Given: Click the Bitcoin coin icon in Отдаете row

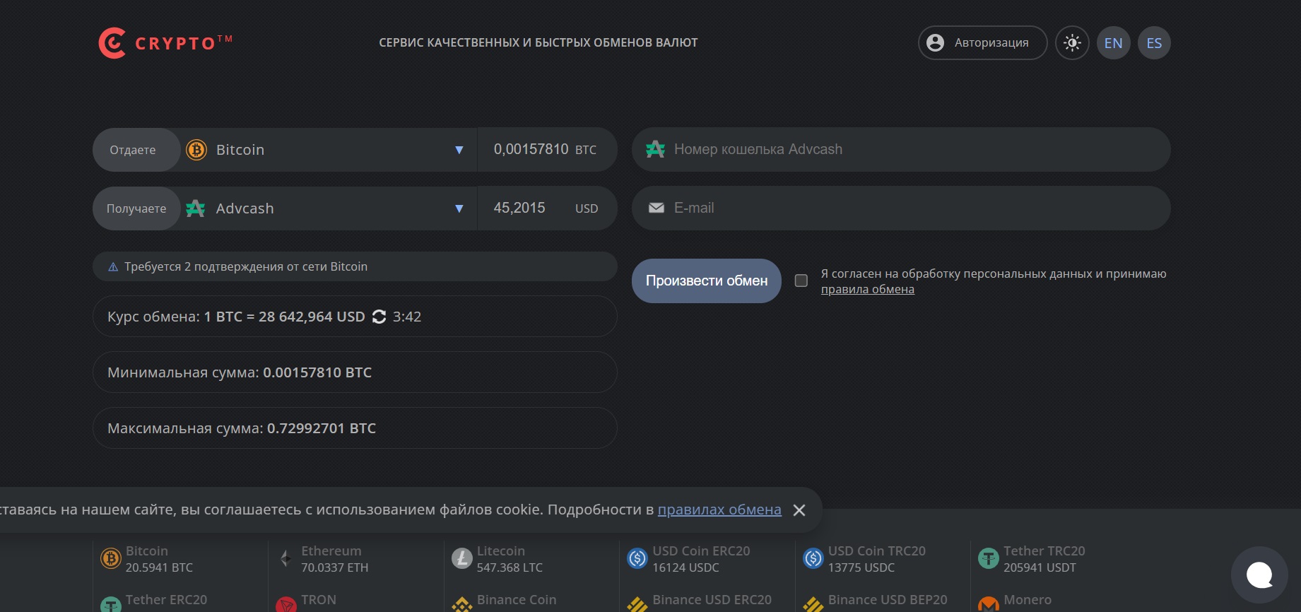Looking at the screenshot, I should click(196, 150).
